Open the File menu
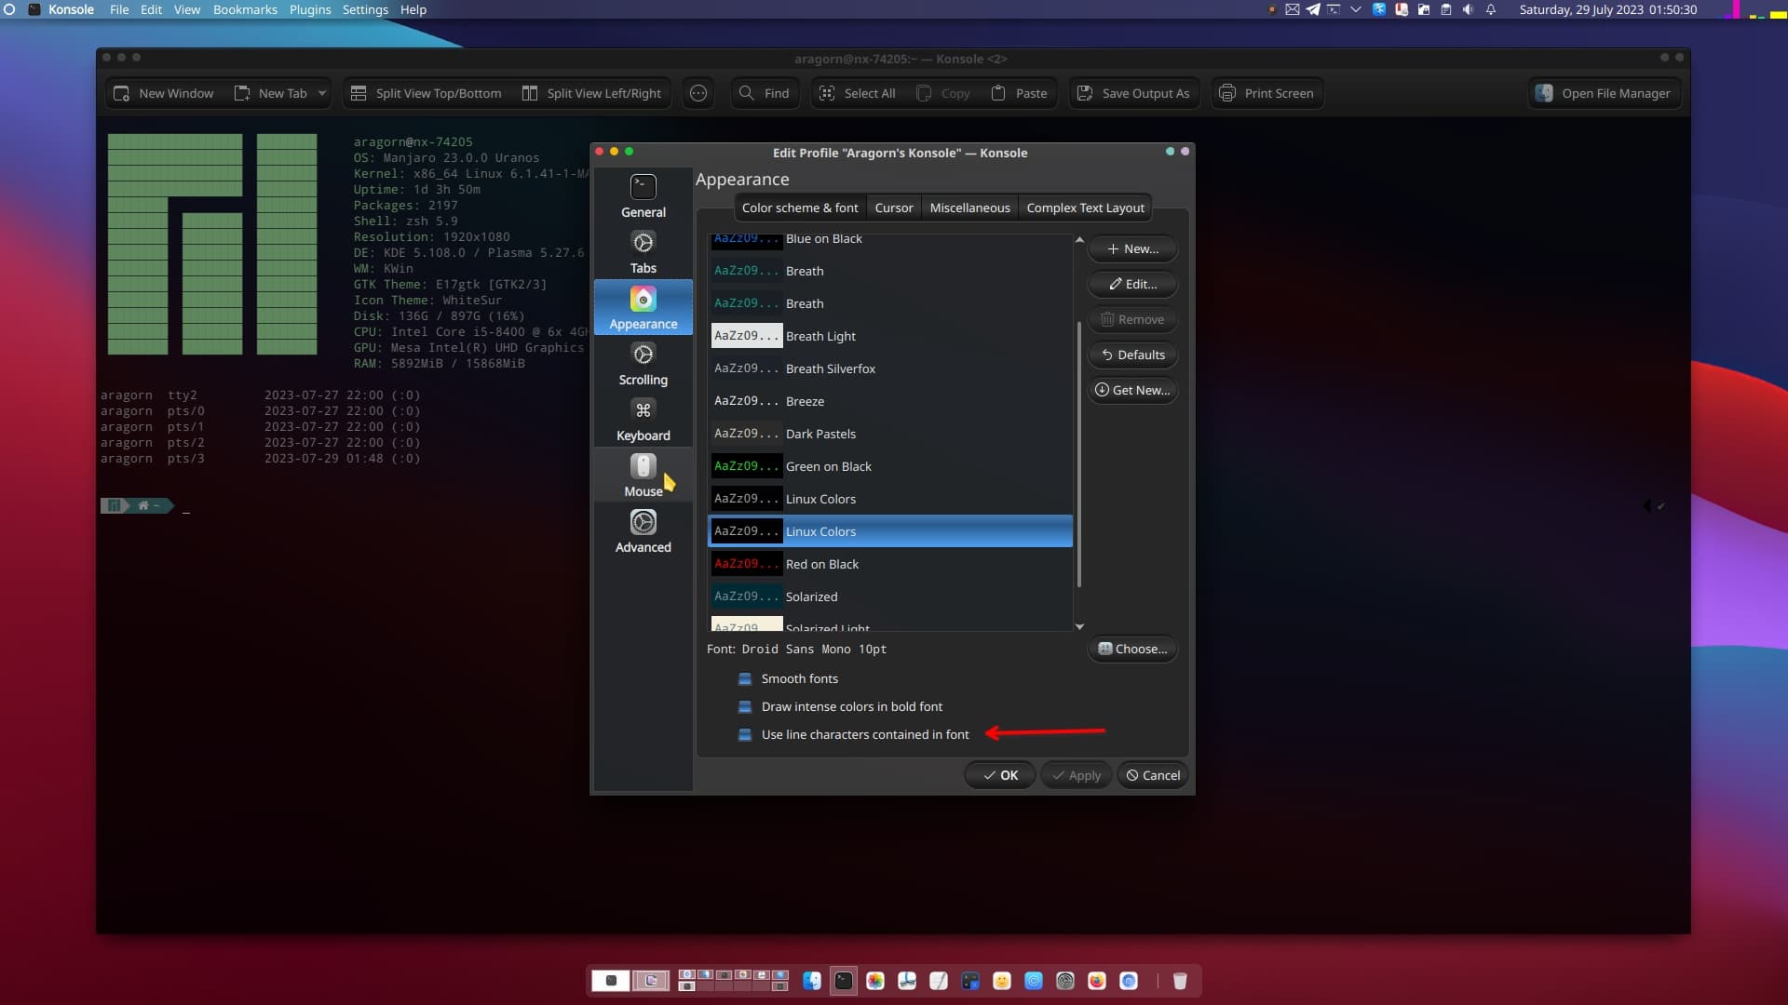 (119, 9)
